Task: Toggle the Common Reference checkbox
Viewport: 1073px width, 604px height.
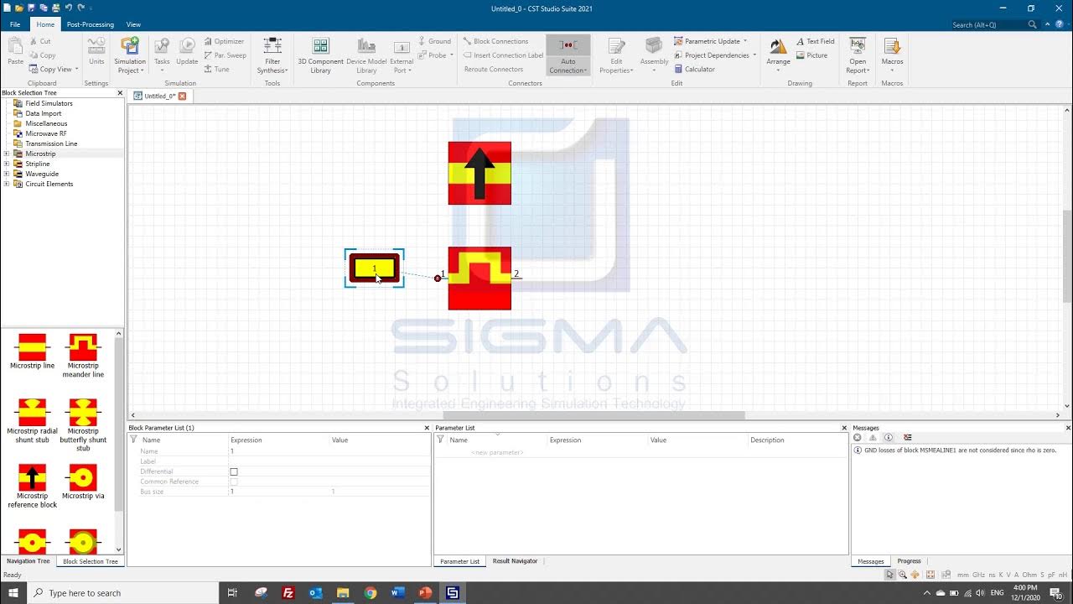Action: [234, 482]
